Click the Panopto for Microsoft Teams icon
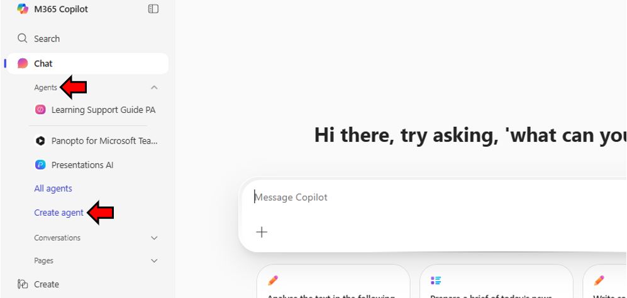Viewport: 627px width, 298px height. tap(40, 141)
